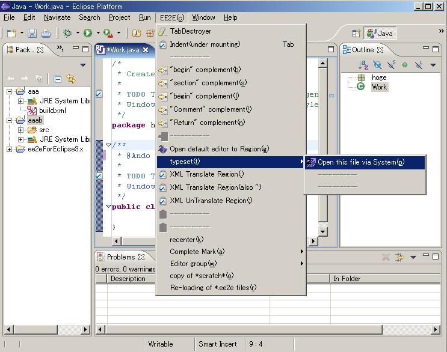Click the New wizard toolbar icon
This screenshot has height=352, width=447.
11,33
